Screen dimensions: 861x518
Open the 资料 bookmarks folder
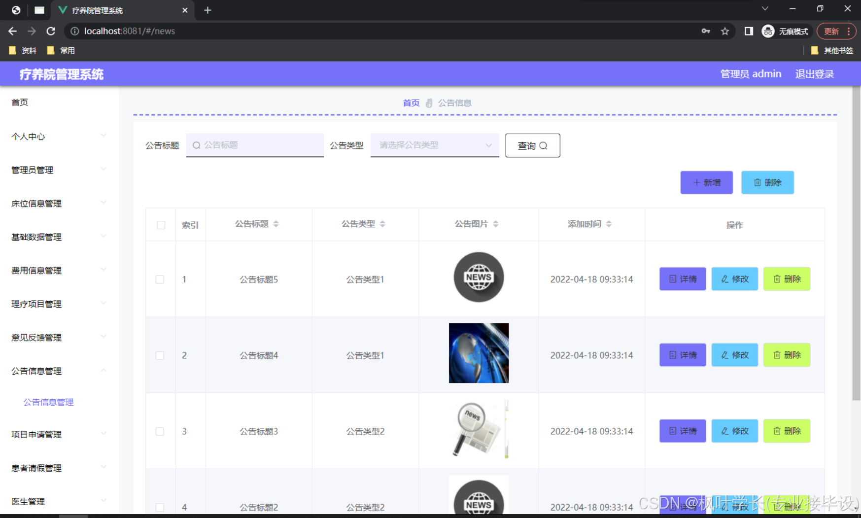[23, 50]
